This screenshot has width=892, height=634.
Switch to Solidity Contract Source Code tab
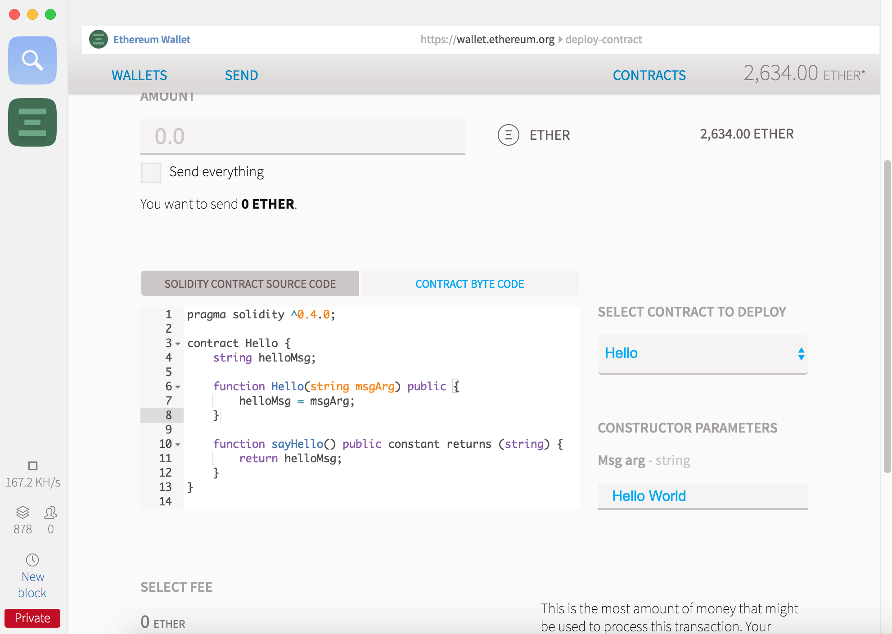click(x=250, y=284)
